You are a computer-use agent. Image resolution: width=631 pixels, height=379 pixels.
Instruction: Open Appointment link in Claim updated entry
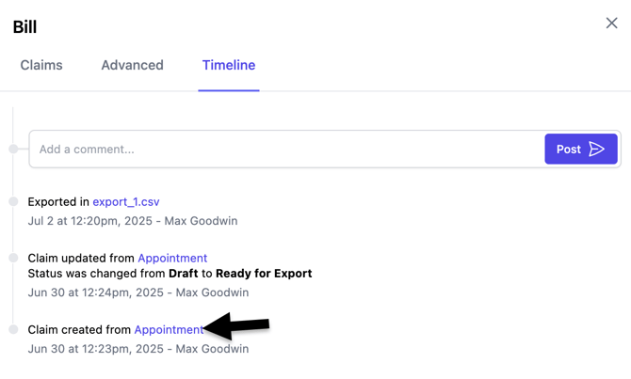(x=172, y=258)
